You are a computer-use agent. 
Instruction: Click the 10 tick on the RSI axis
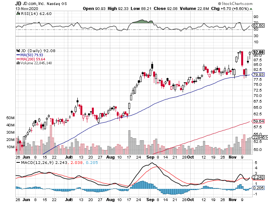pyautogui.click(x=256, y=42)
